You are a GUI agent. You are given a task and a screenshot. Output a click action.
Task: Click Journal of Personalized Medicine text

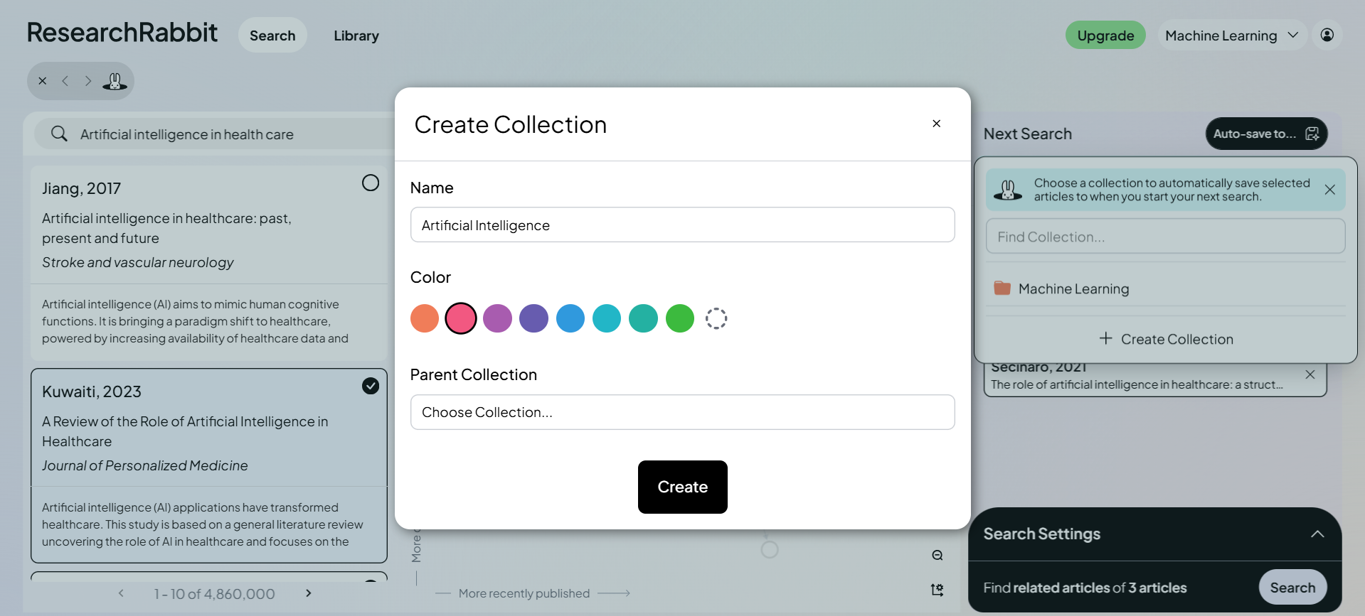click(145, 465)
